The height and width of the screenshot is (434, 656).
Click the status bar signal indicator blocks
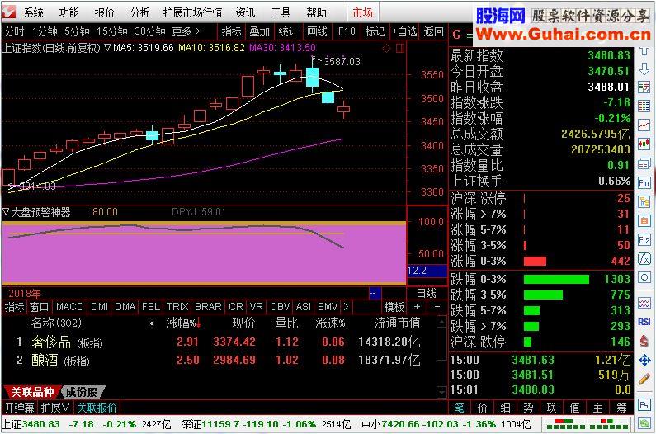tap(587, 424)
